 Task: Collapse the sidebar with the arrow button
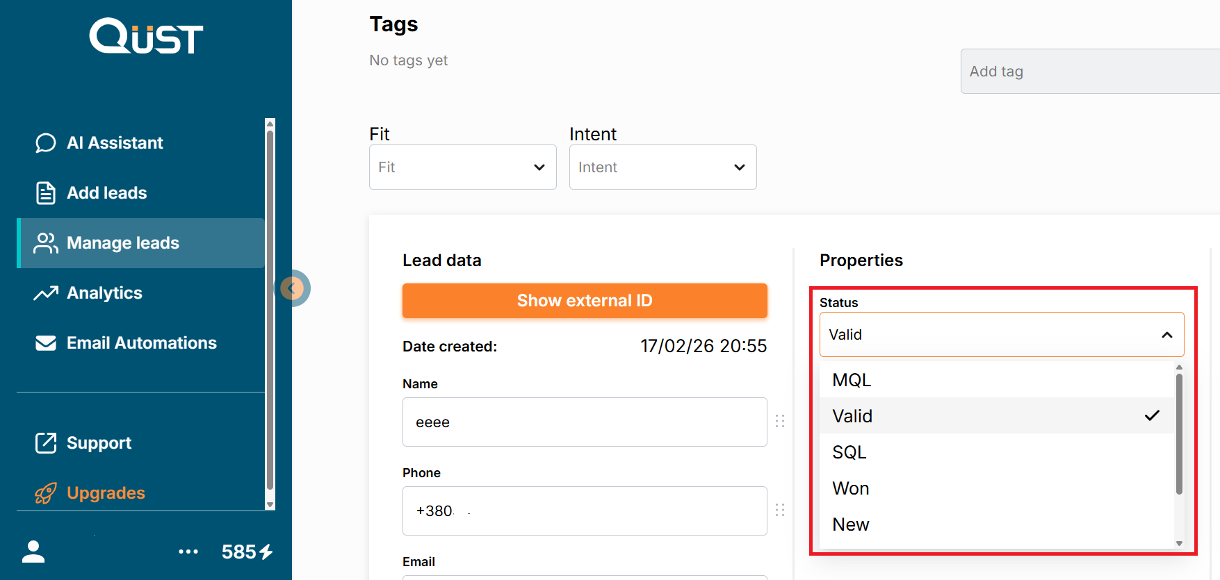(293, 288)
